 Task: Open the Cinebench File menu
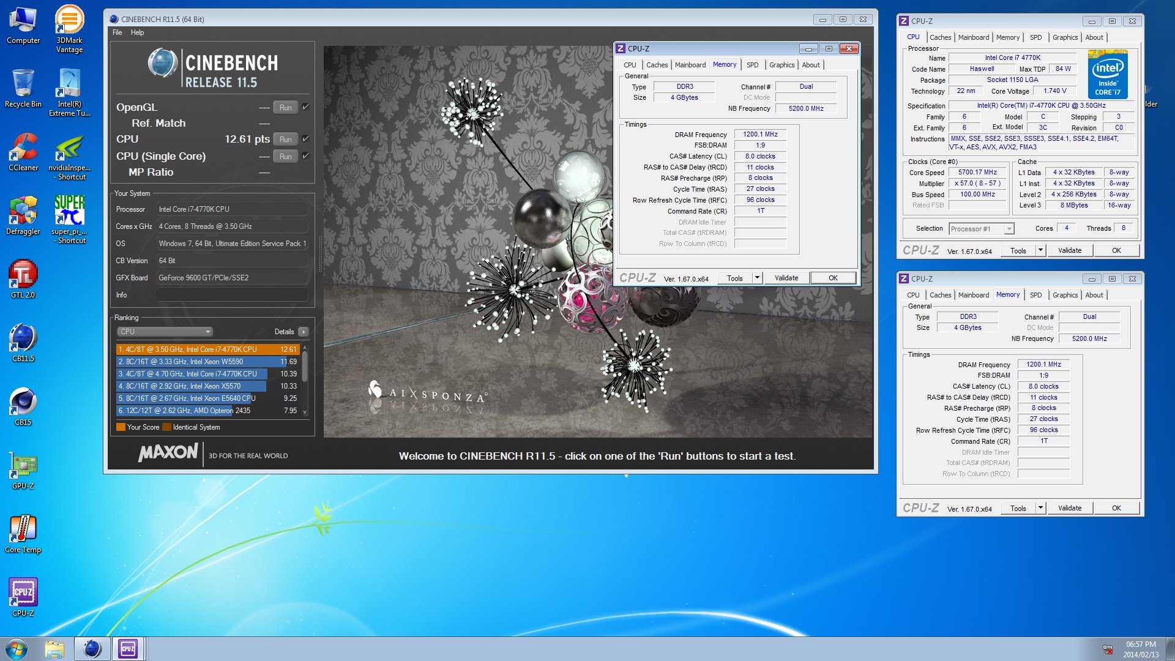click(117, 32)
